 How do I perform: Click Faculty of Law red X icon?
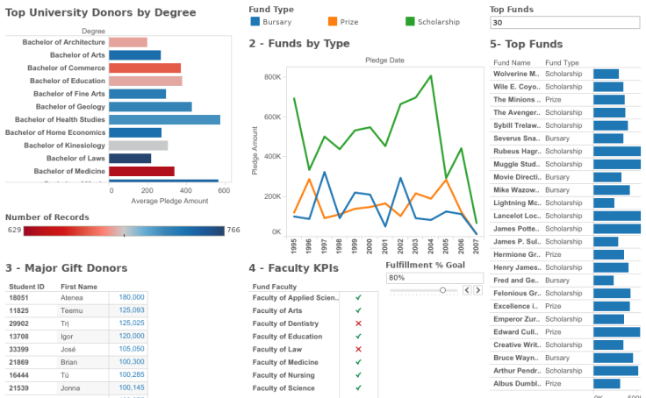coord(358,349)
